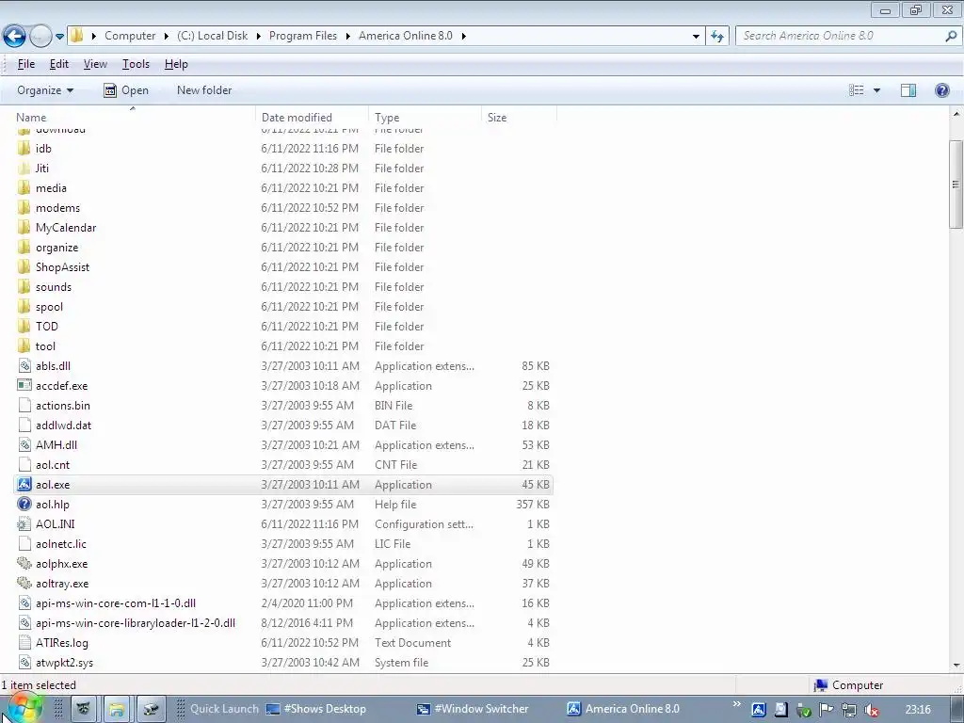Click the Back navigation arrow button

pos(14,37)
